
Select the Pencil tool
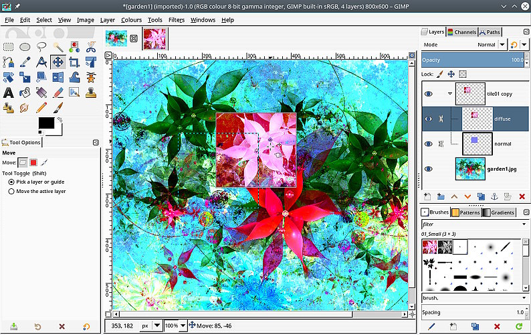tap(41, 108)
